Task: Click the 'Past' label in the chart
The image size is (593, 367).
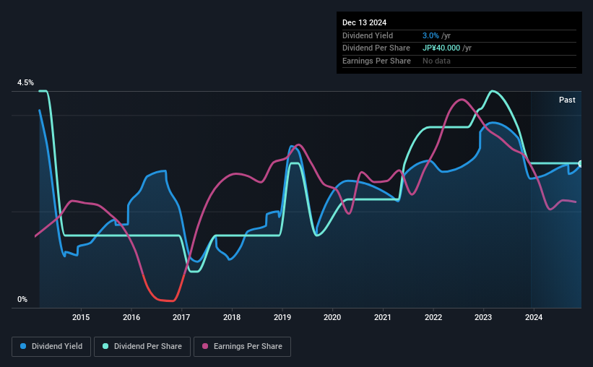Action: [x=567, y=100]
